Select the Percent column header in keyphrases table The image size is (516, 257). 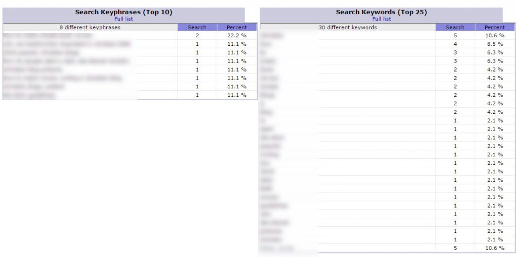(237, 28)
